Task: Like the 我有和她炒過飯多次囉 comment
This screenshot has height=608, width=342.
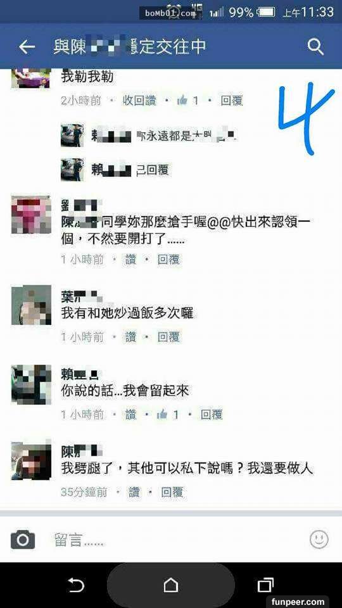Action: pyautogui.click(x=130, y=338)
